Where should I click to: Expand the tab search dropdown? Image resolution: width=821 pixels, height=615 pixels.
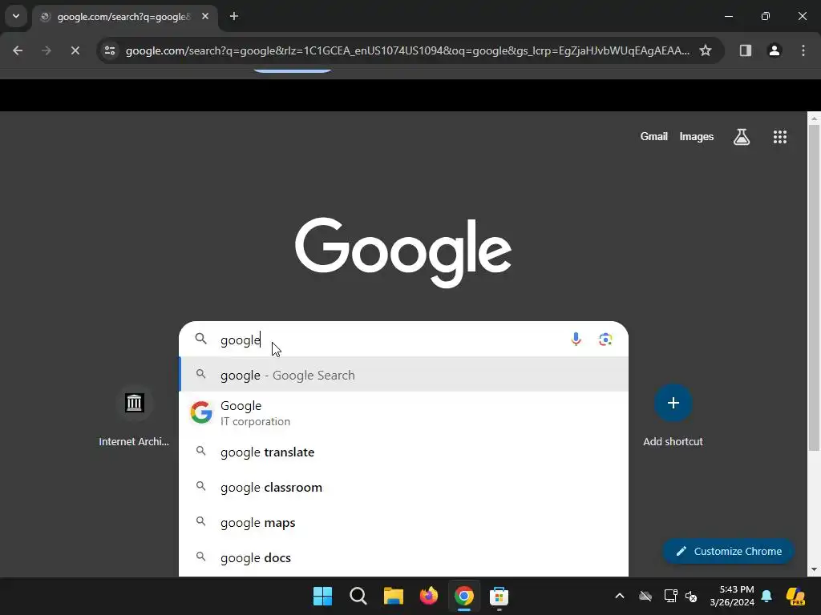(x=16, y=16)
